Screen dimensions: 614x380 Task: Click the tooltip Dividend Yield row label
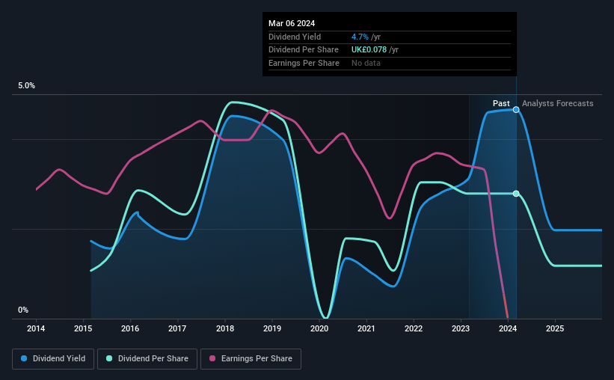(x=295, y=37)
